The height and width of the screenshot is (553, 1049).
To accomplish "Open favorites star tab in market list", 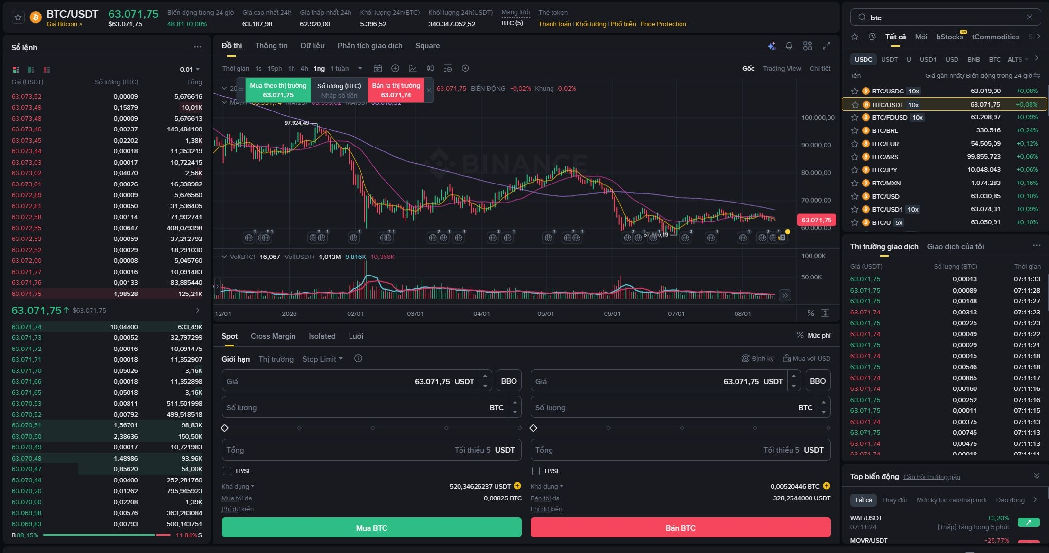I will click(x=855, y=37).
